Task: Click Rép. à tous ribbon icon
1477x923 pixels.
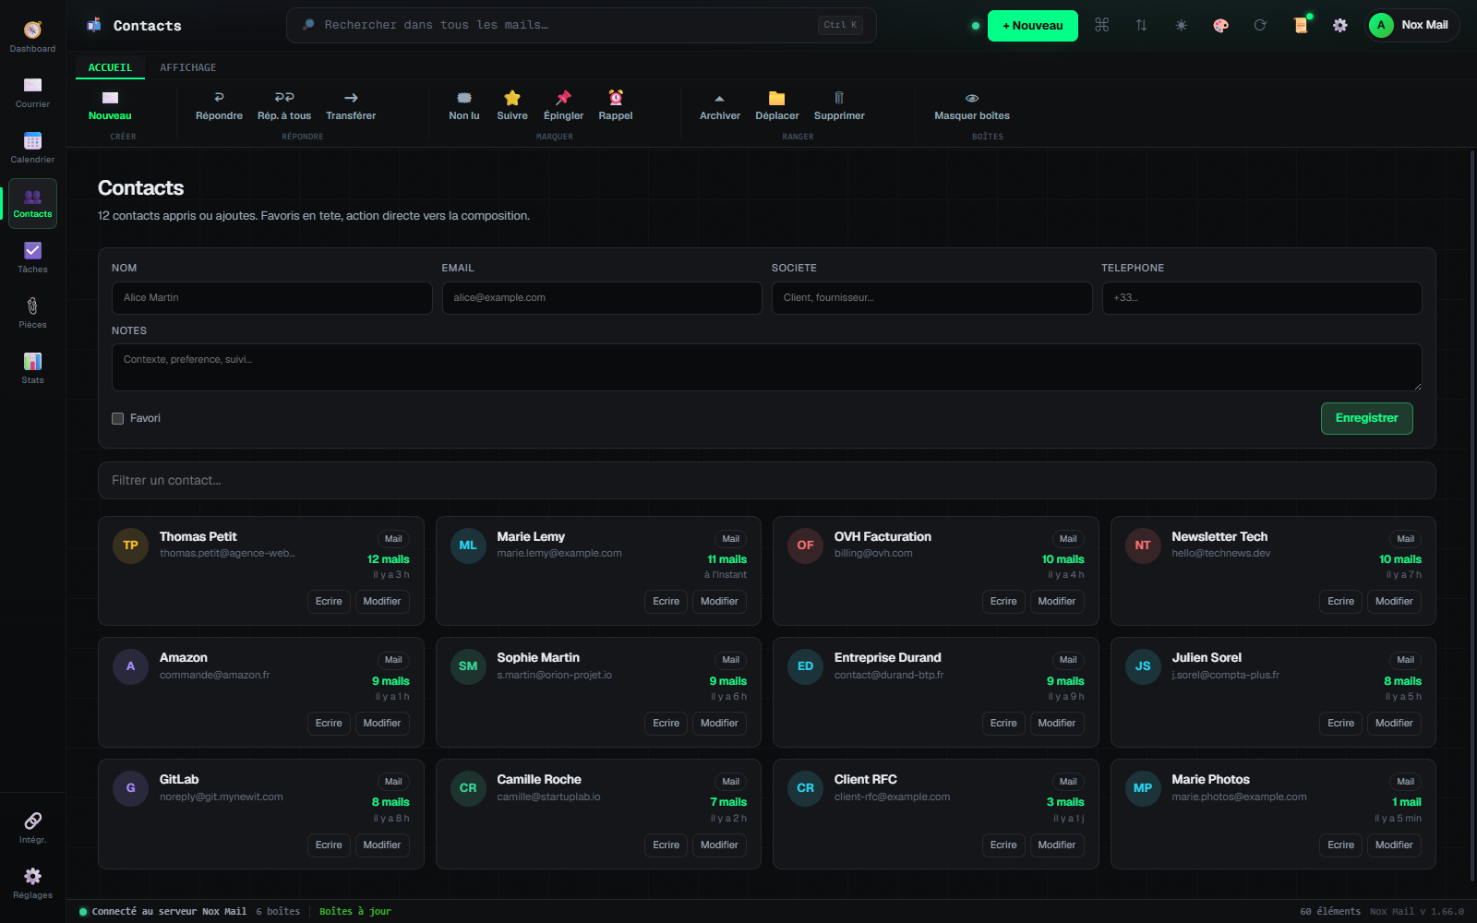Action: [x=284, y=106]
